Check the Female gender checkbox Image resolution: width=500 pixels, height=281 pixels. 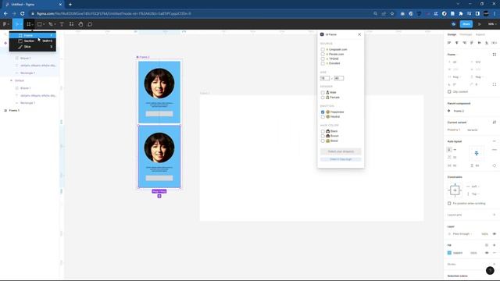[323, 98]
